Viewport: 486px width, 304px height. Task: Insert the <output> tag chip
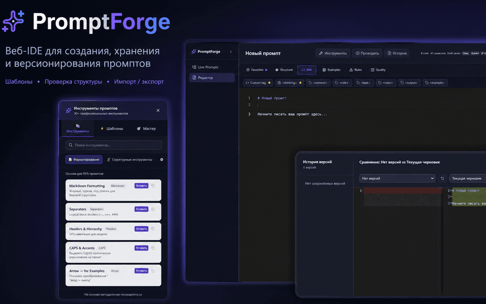pos(409,83)
